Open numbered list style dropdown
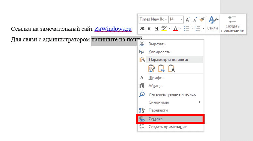The image size is (253, 141). pos(203,28)
